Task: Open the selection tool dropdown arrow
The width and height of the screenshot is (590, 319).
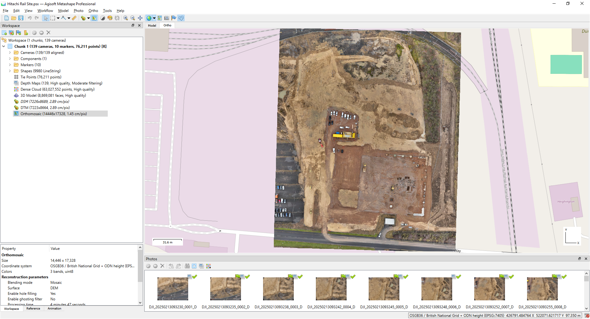Action: pos(58,18)
